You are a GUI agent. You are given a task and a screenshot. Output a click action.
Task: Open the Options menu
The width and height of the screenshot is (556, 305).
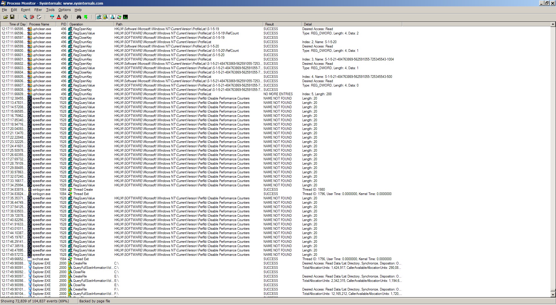(x=65, y=10)
